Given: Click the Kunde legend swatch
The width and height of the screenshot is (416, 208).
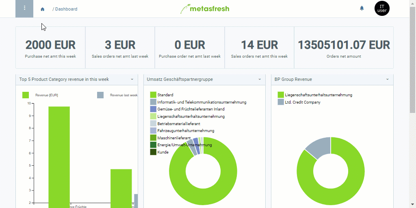Looking at the screenshot, I should [x=153, y=152].
